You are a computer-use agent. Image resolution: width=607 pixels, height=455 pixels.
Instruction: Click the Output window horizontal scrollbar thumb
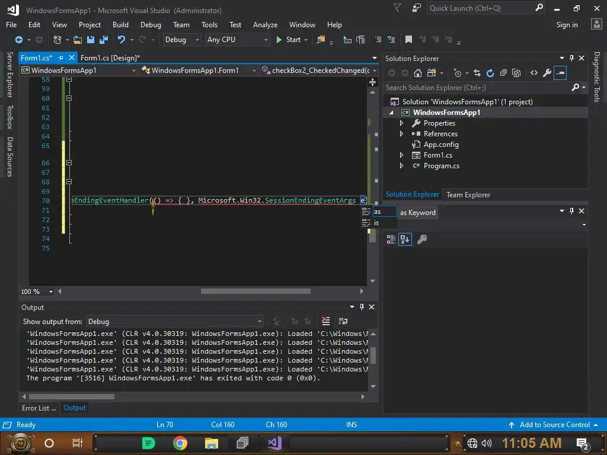point(72,396)
